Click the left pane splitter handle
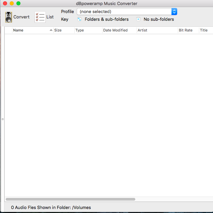Viewport: 213px width, 213px height. pyautogui.click(x=3, y=119)
